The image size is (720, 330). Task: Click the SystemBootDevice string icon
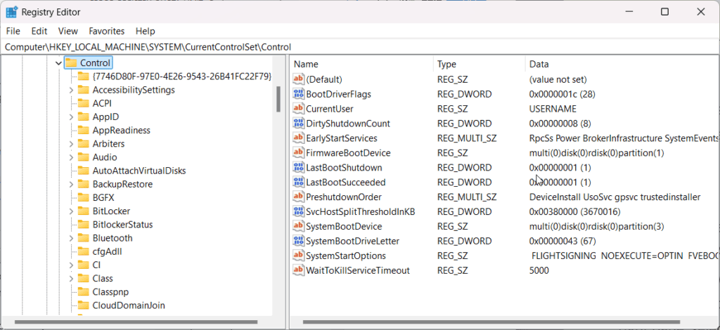pyautogui.click(x=298, y=226)
